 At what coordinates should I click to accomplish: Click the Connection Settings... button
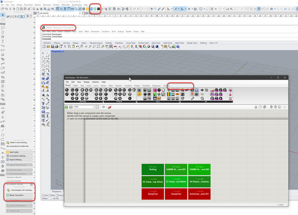click(x=19, y=156)
